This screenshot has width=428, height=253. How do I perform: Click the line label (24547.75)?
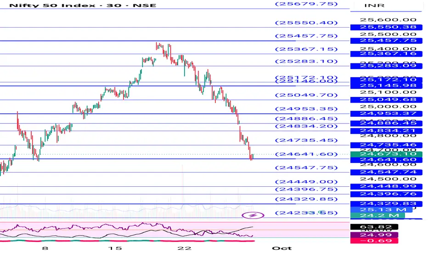point(306,167)
